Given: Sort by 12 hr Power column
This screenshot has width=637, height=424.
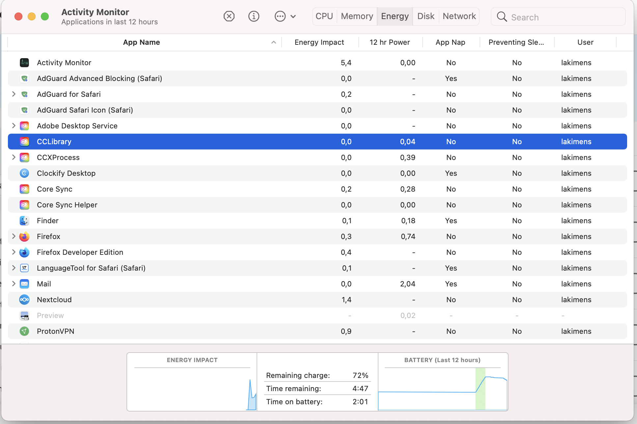Looking at the screenshot, I should [389, 42].
